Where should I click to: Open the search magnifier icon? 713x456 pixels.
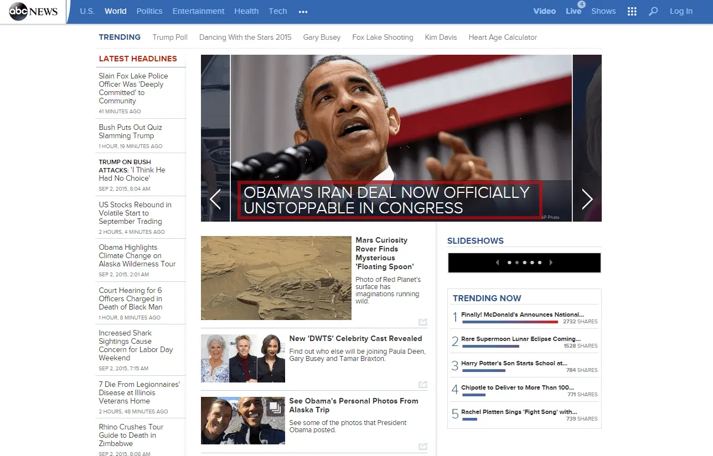[653, 11]
